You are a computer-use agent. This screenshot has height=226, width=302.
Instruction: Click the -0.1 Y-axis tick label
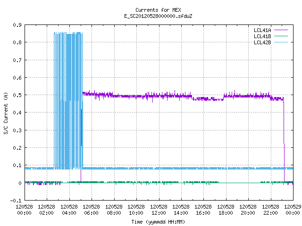click(16, 201)
